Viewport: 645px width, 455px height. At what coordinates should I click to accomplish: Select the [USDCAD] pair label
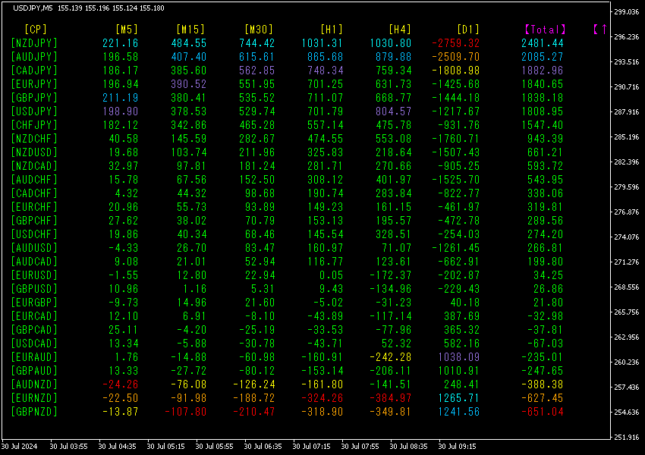pyautogui.click(x=34, y=344)
